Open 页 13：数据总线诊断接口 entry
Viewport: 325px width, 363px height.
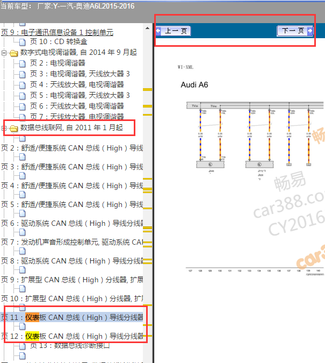tap(70, 346)
